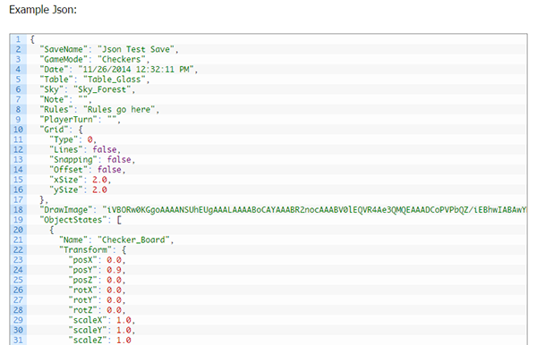This screenshot has width=537, height=345.
Task: Click the "Example Json:" heading text
Action: pos(43,10)
